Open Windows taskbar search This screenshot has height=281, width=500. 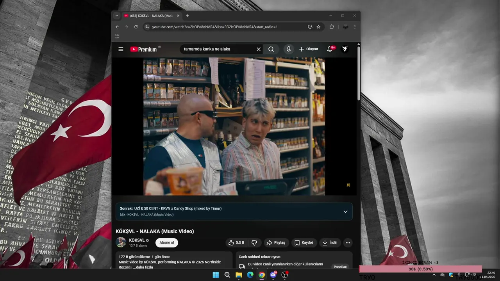(227, 275)
